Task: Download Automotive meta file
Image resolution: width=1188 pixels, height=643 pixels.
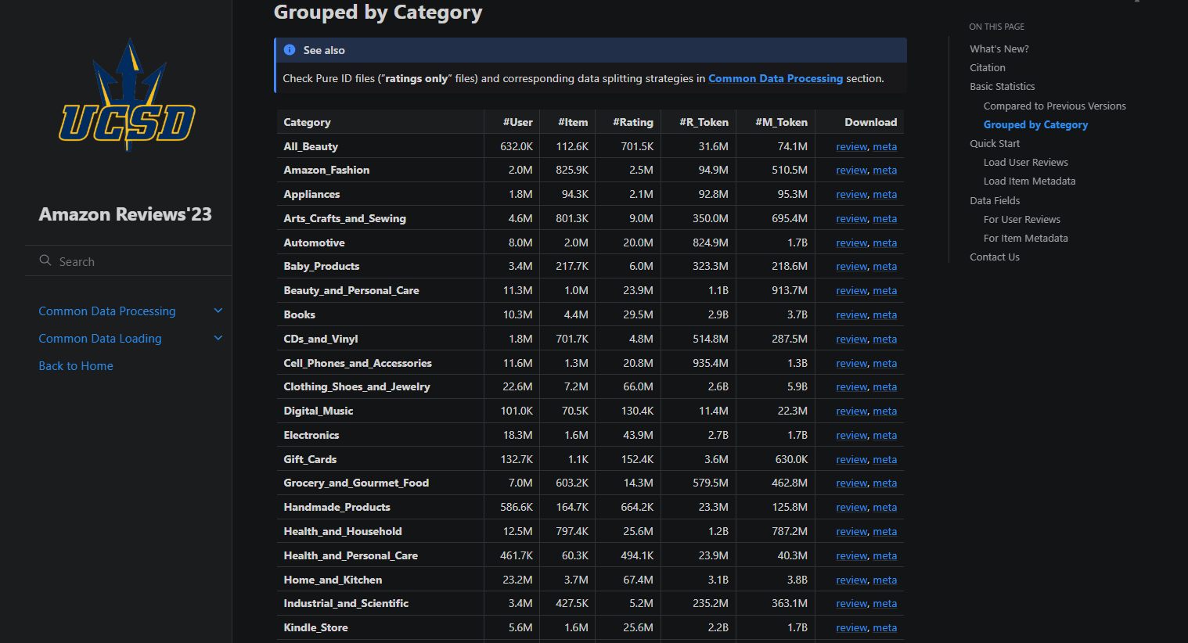Action: pyautogui.click(x=885, y=242)
